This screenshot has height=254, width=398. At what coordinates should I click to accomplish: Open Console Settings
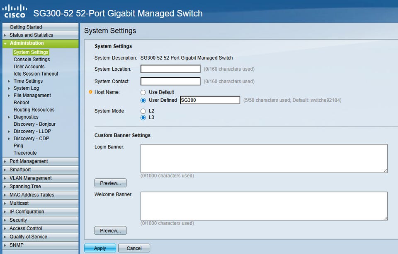pos(32,59)
